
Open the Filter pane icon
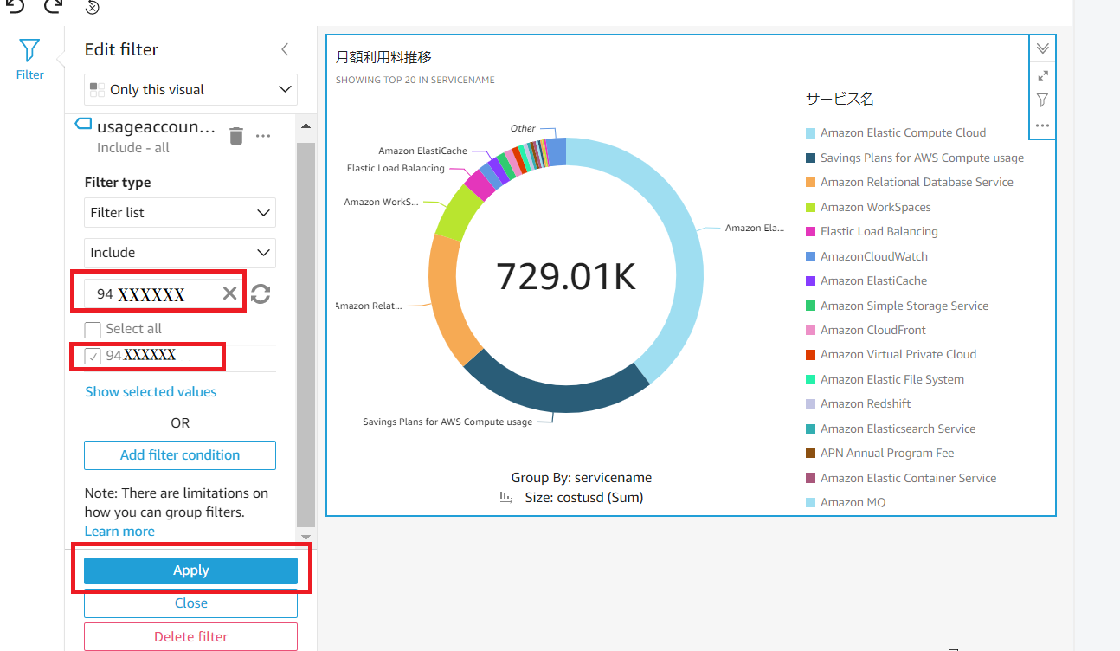(x=29, y=59)
